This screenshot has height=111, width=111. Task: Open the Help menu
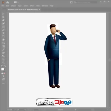point(52,6)
